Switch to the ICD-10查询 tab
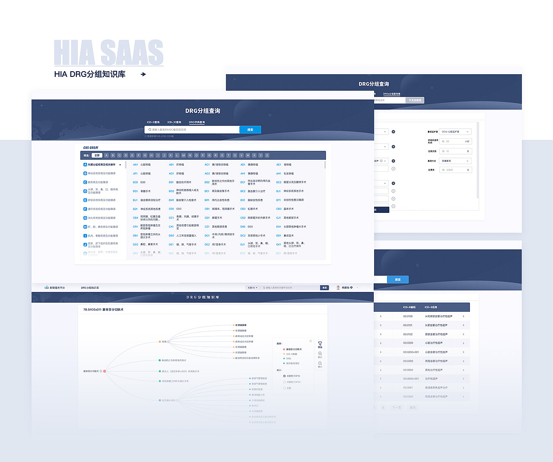The width and height of the screenshot is (553, 462). click(x=174, y=122)
